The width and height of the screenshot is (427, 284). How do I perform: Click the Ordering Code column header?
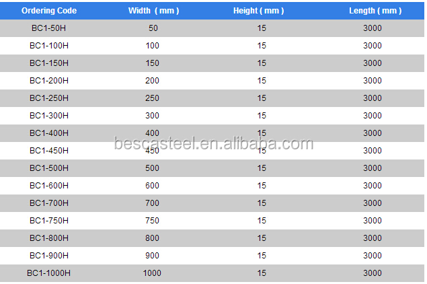coord(49,11)
